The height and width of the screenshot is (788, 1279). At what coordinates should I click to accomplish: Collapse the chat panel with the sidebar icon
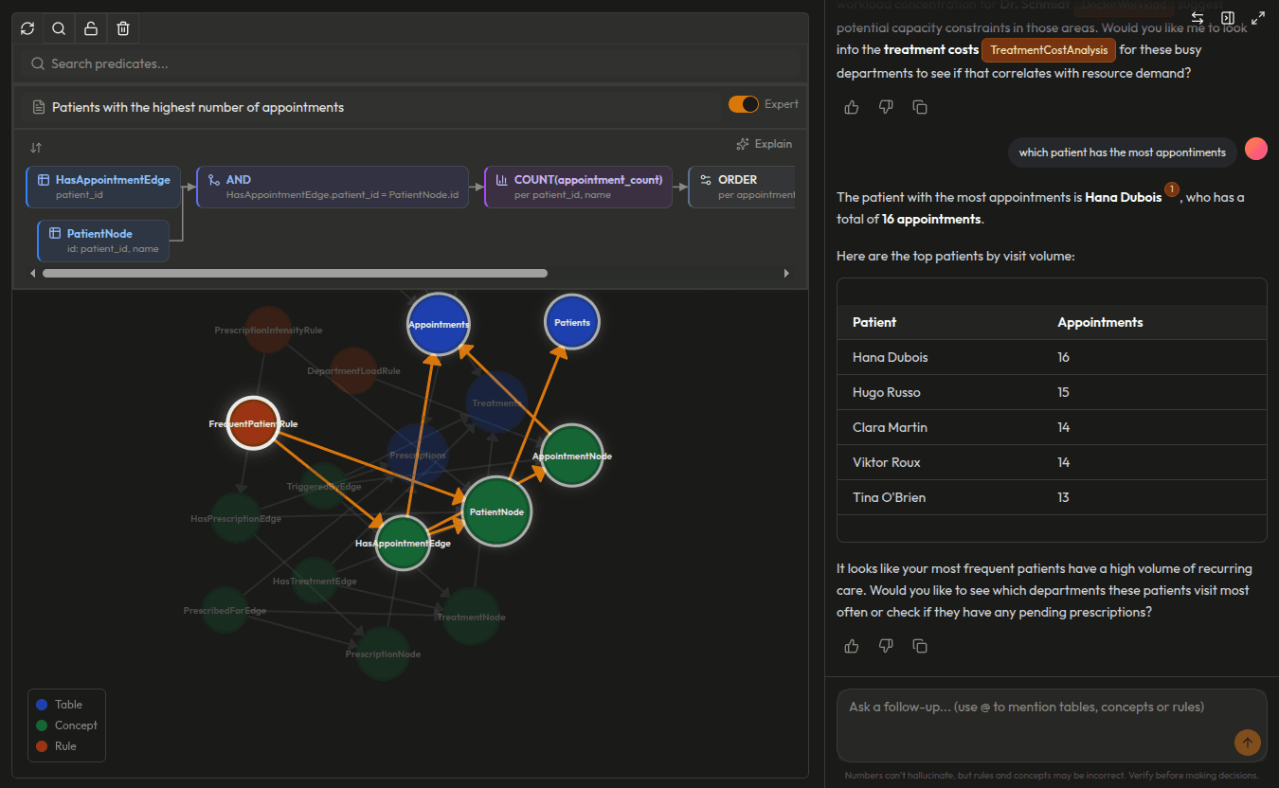1228,18
